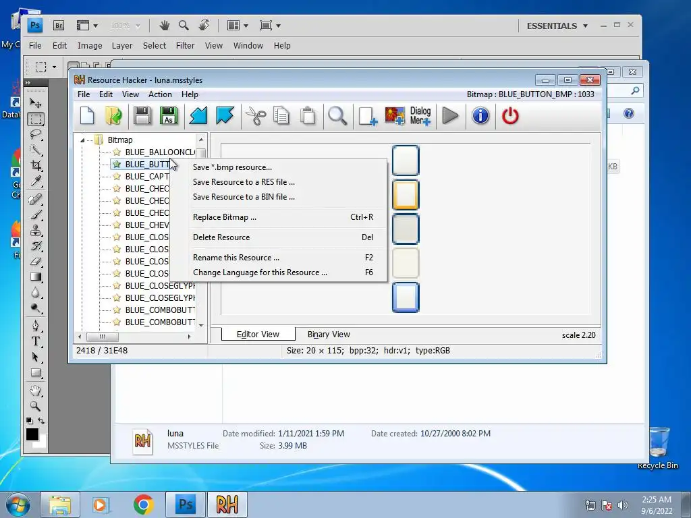Click the Save floppy disk icon
Screen dimensions: 691x518
142,116
